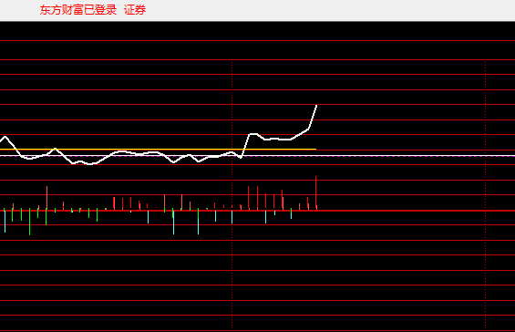The image size is (515, 332).
Task: Select the plateau of the white line after its jump
Action: click(x=277, y=139)
